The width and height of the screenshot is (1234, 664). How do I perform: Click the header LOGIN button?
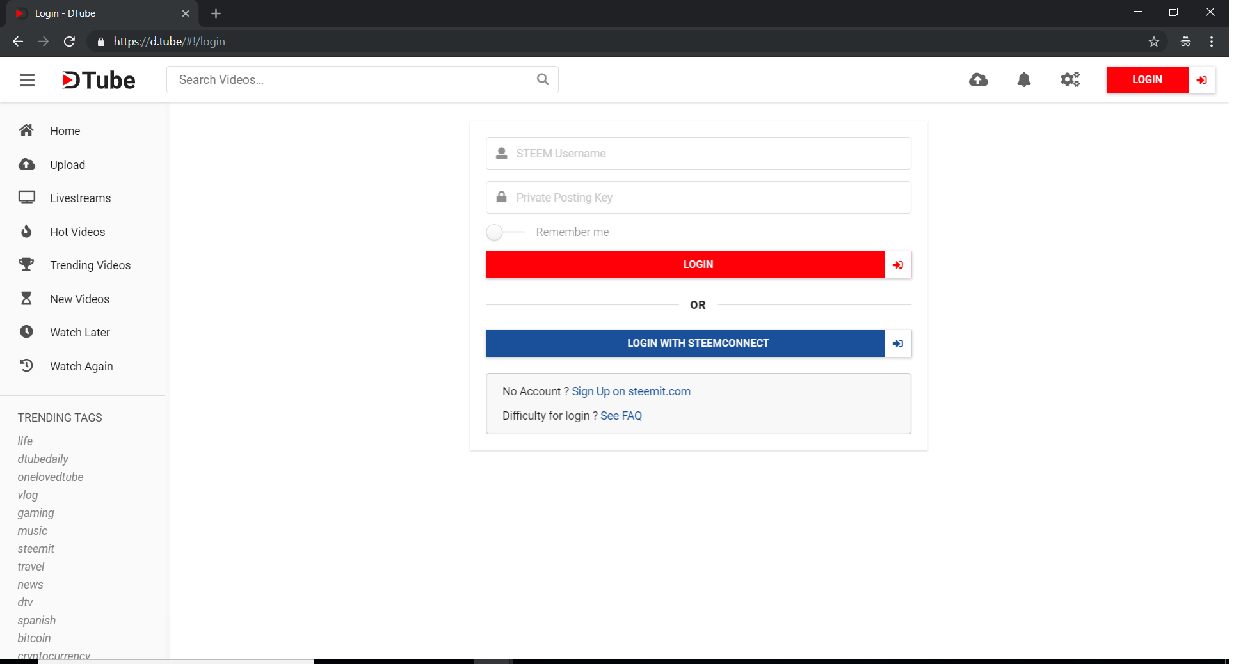coord(1147,80)
